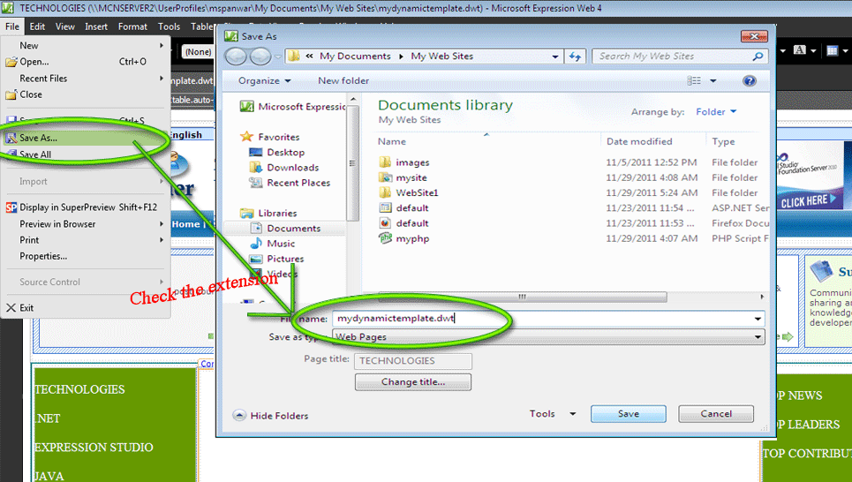Open the Format menu
Viewport: 852px width, 482px height.
tap(132, 26)
